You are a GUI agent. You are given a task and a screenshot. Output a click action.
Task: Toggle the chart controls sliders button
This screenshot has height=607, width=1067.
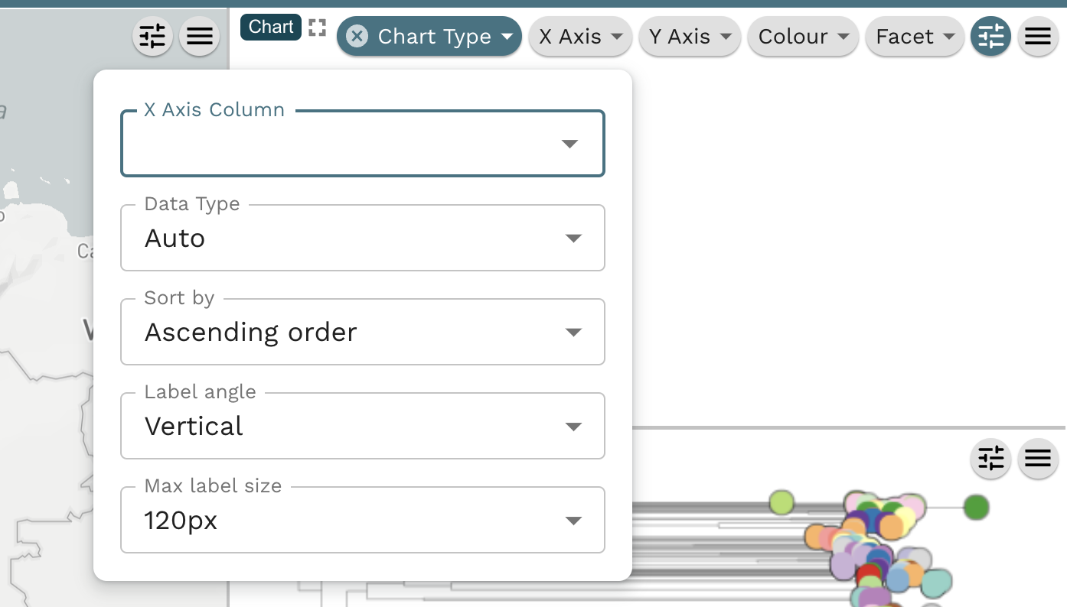point(990,36)
